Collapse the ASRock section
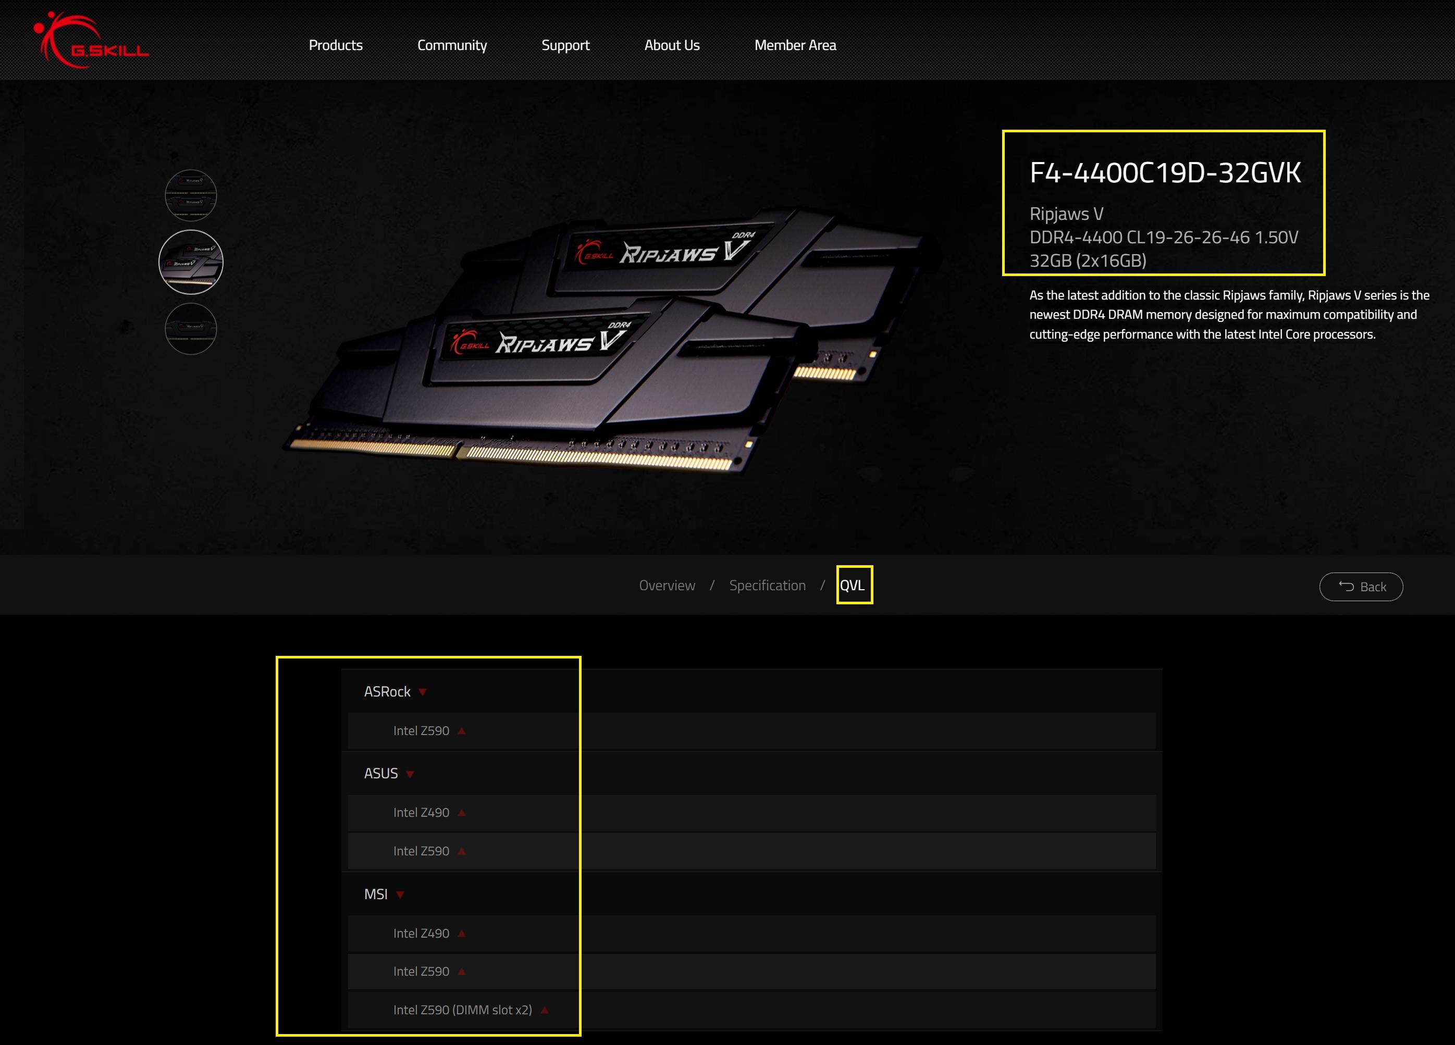1455x1045 pixels. 751,692
